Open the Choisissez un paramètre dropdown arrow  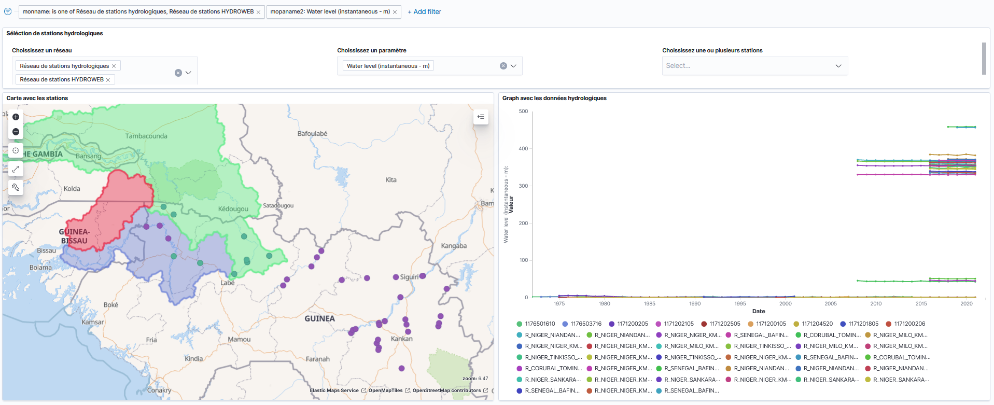coord(513,66)
